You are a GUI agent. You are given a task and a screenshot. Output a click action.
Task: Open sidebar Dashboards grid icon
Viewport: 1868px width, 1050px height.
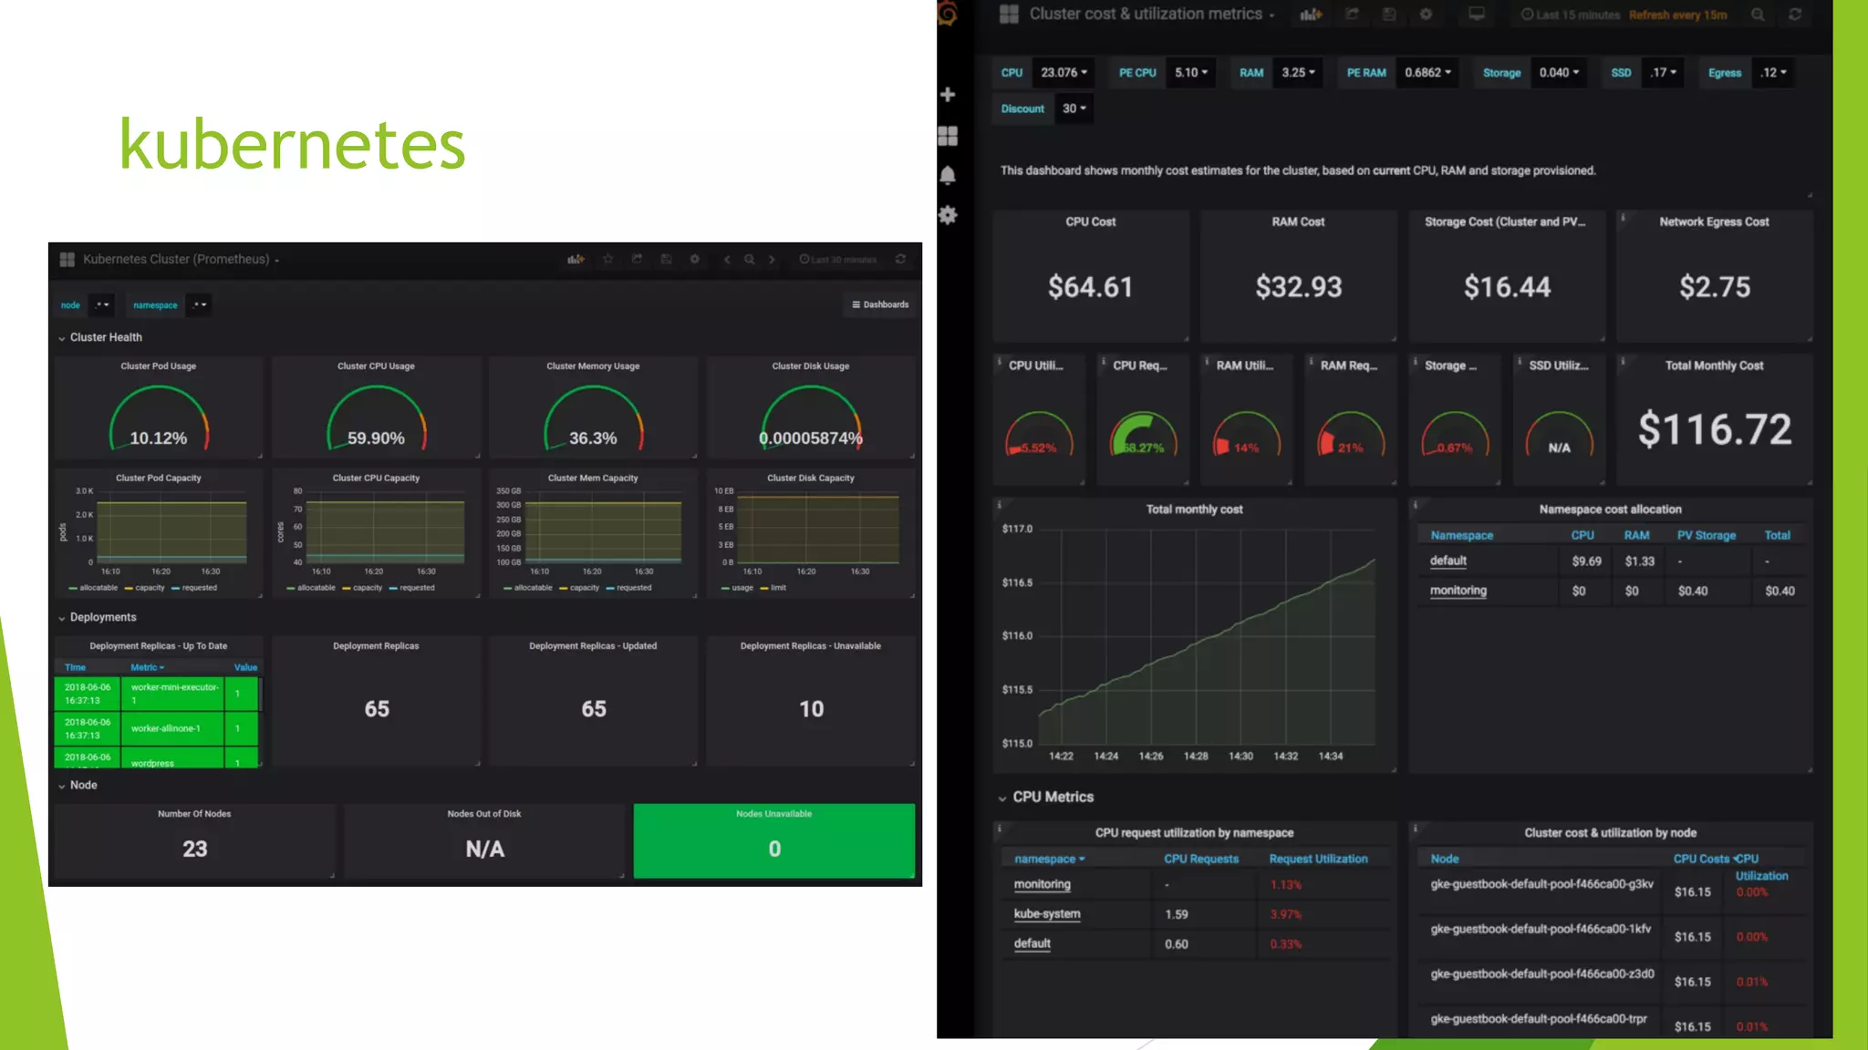point(948,136)
